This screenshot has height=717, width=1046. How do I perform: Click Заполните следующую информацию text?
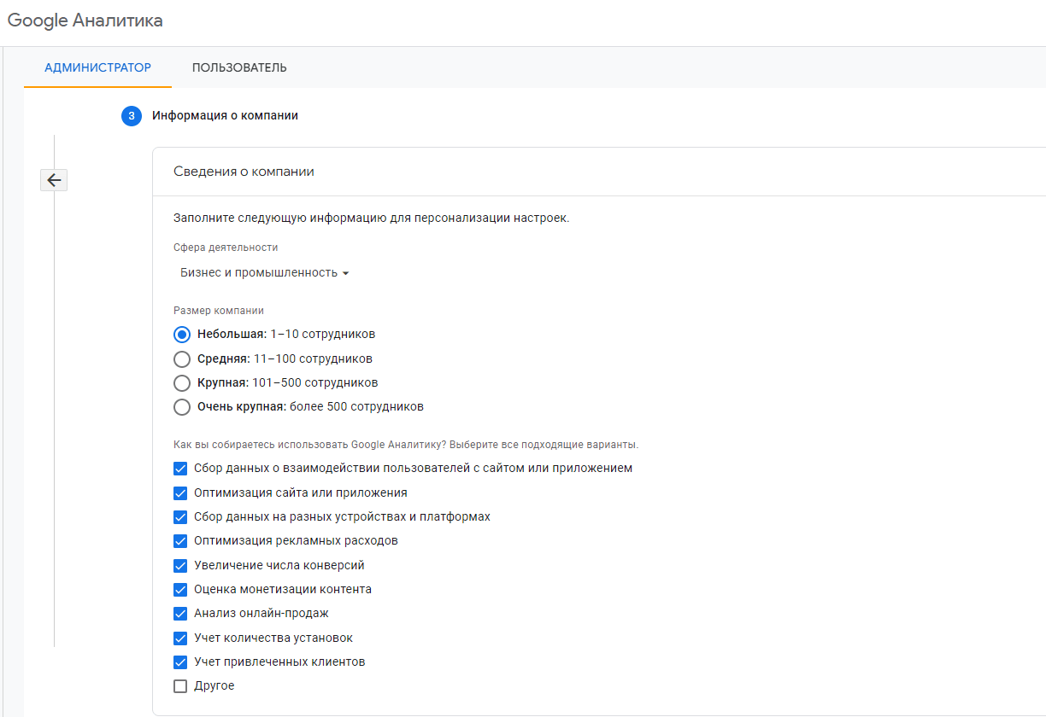coord(371,218)
